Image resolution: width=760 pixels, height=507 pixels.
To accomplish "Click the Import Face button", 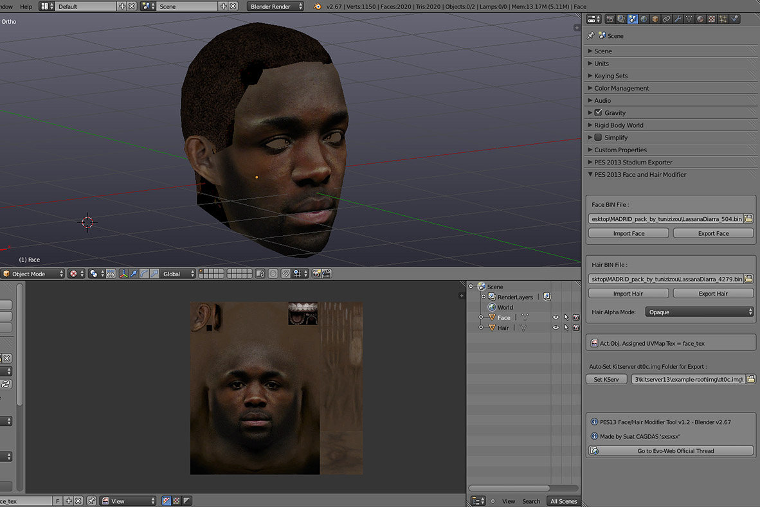I will [628, 233].
